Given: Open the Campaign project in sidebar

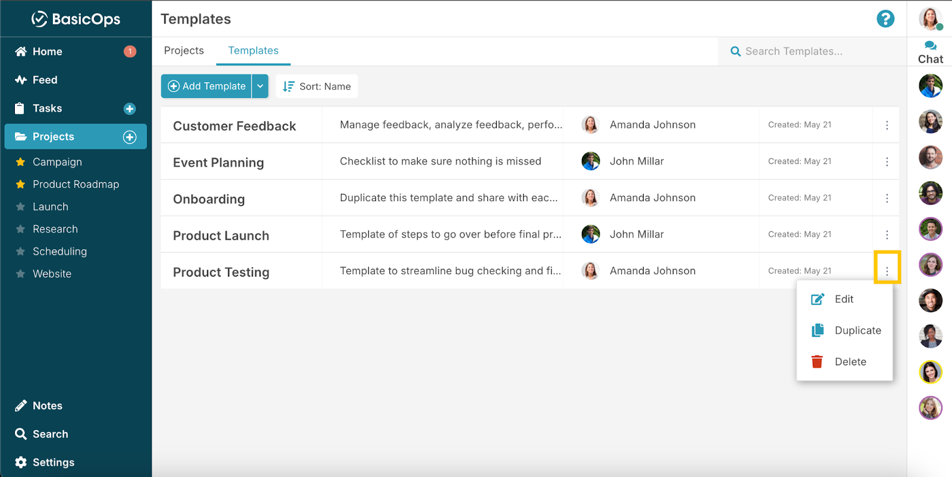Looking at the screenshot, I should (x=57, y=162).
